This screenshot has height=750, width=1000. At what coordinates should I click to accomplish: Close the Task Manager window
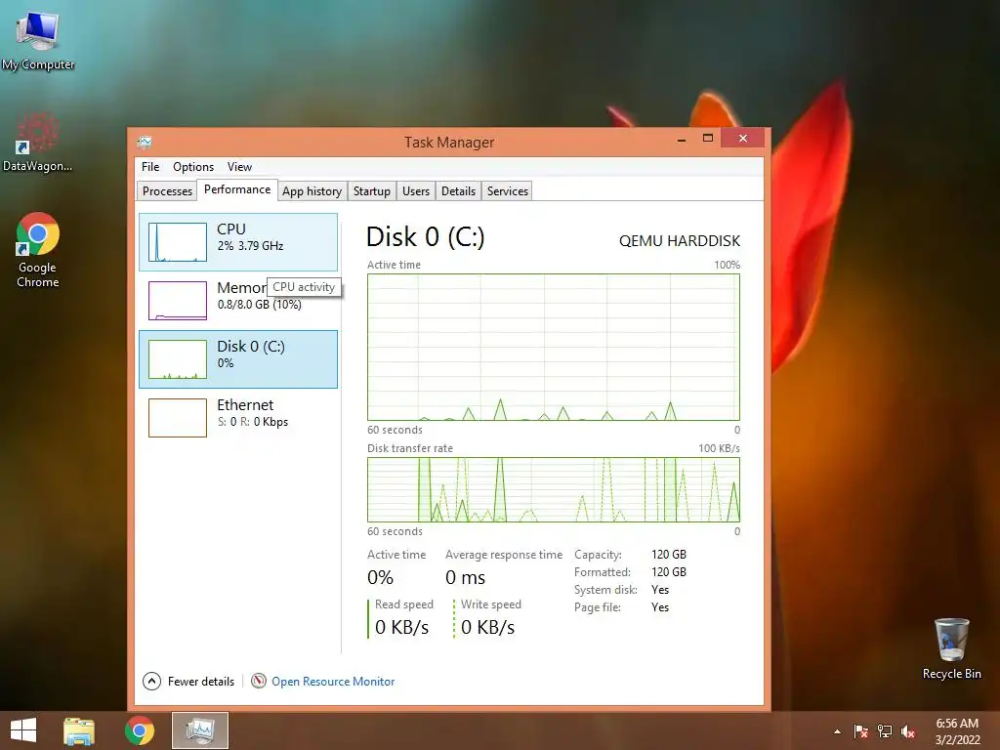pyautogui.click(x=743, y=139)
